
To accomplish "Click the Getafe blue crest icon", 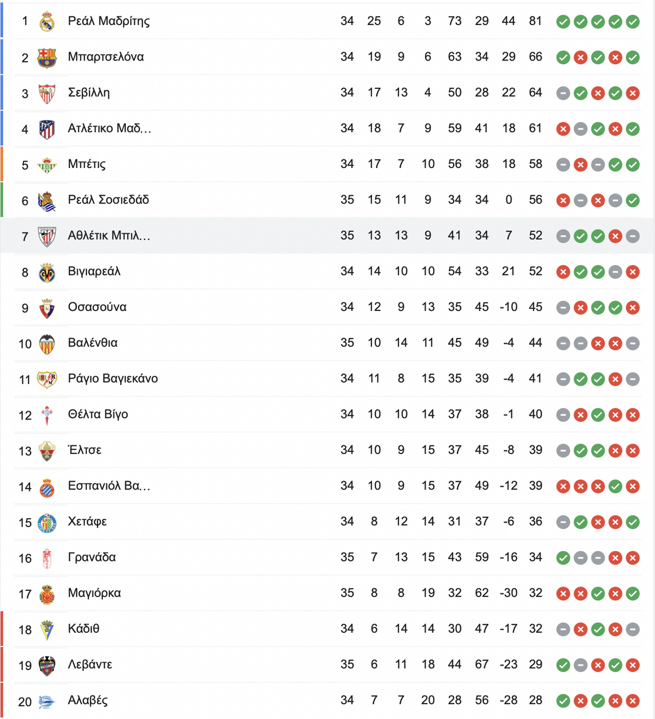I will point(47,523).
